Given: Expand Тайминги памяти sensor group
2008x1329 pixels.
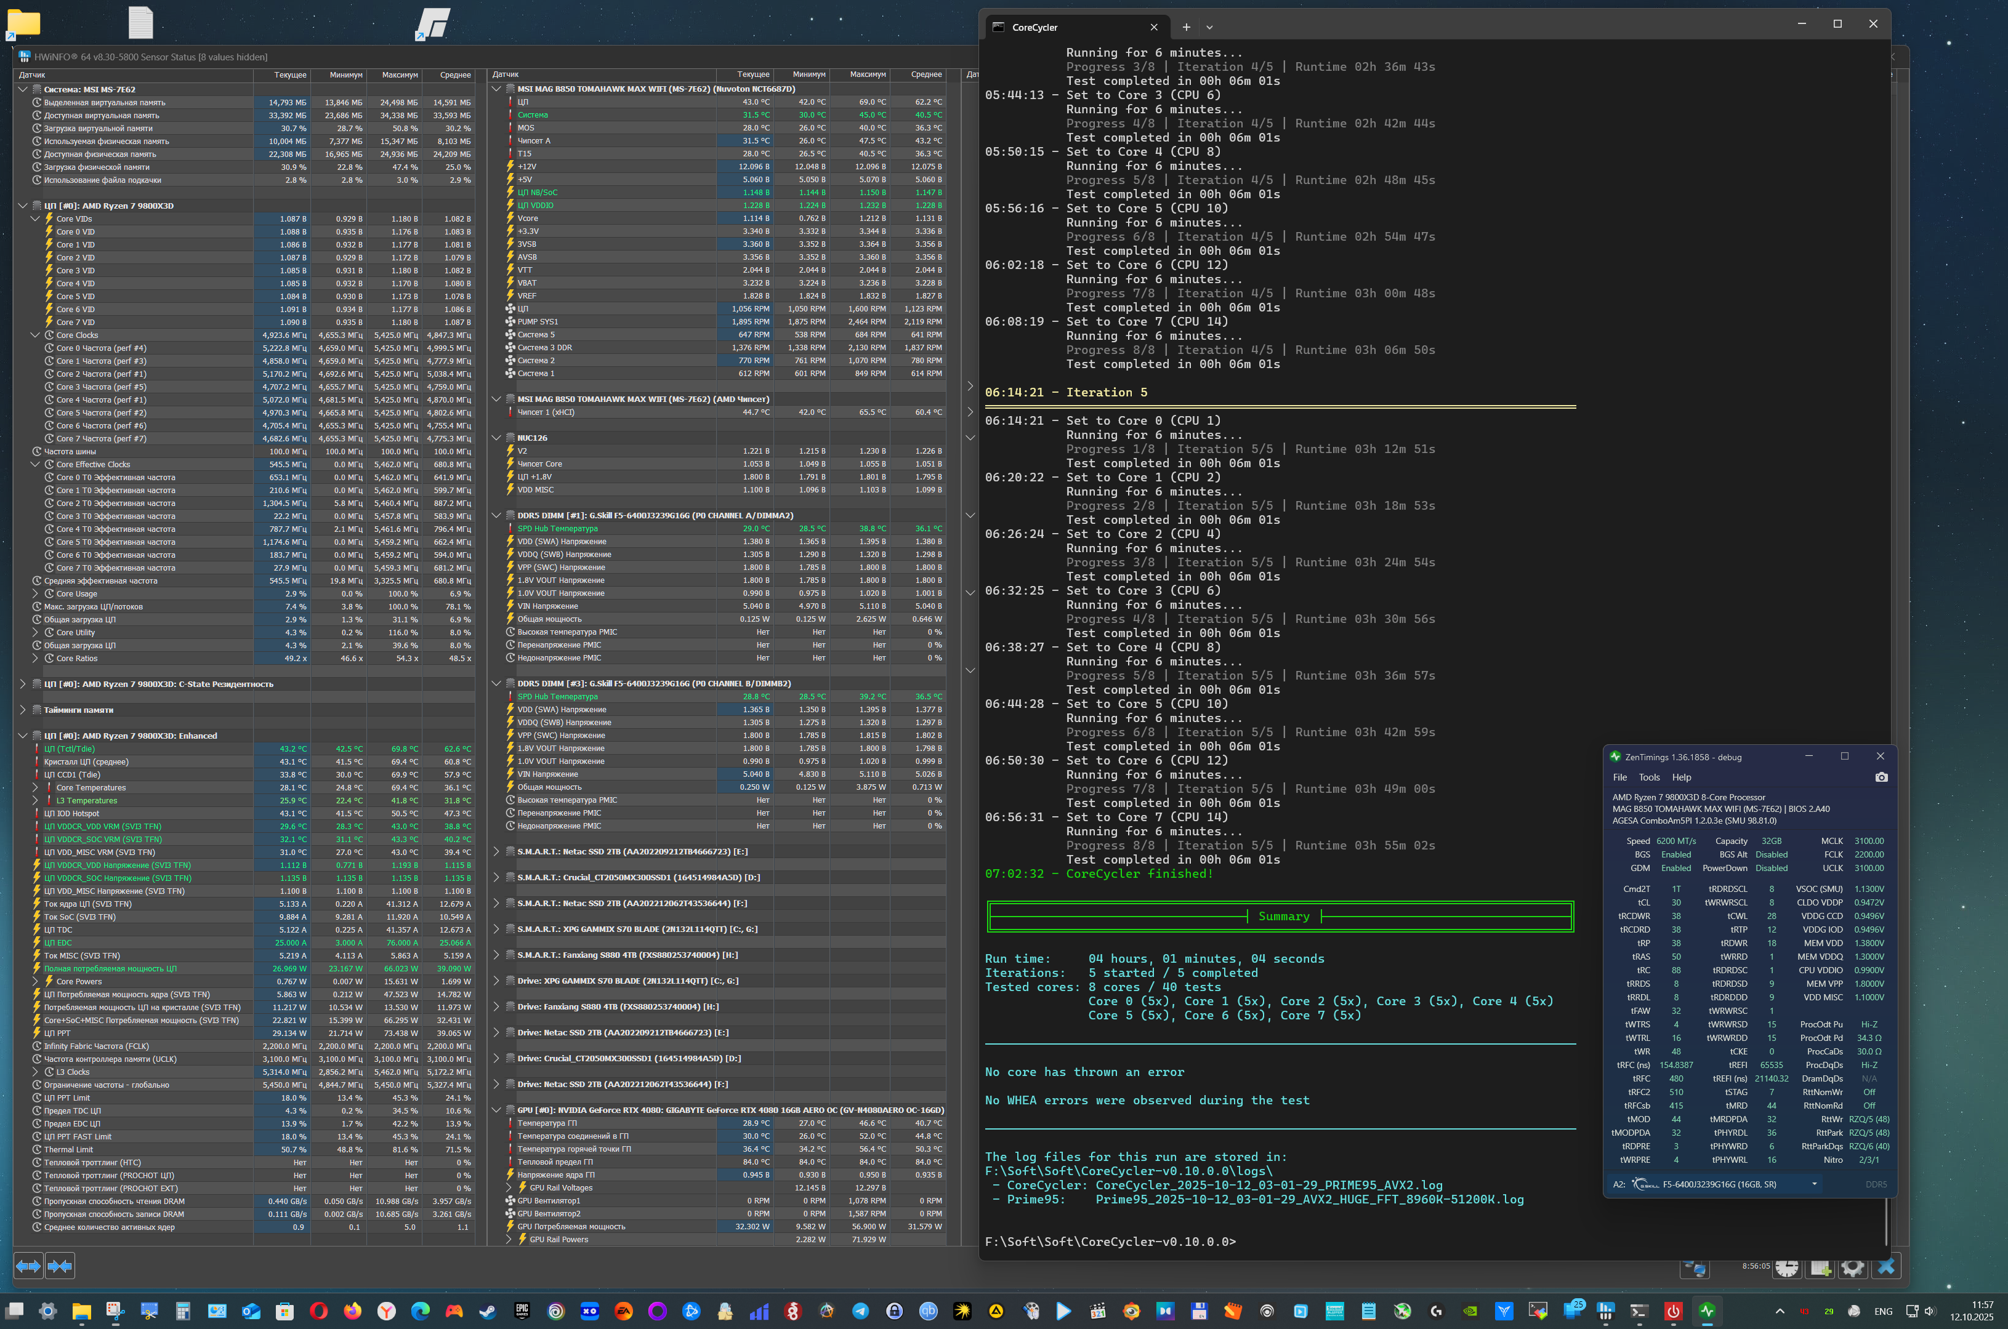Looking at the screenshot, I should (23, 710).
